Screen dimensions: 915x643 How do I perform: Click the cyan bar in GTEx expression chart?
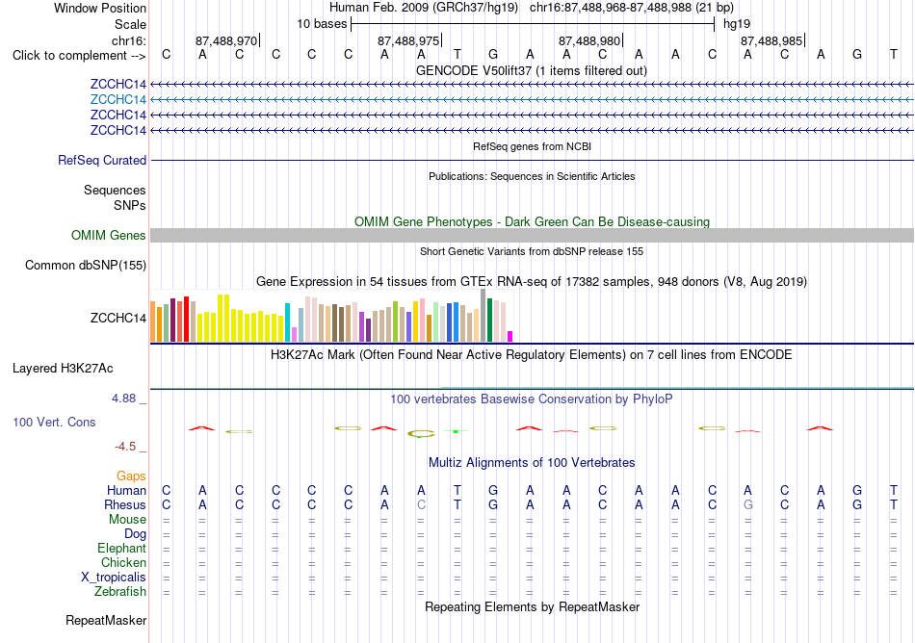tap(287, 322)
